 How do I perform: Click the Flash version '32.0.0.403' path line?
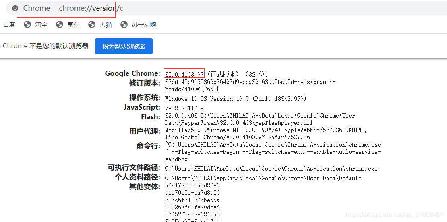(260, 119)
